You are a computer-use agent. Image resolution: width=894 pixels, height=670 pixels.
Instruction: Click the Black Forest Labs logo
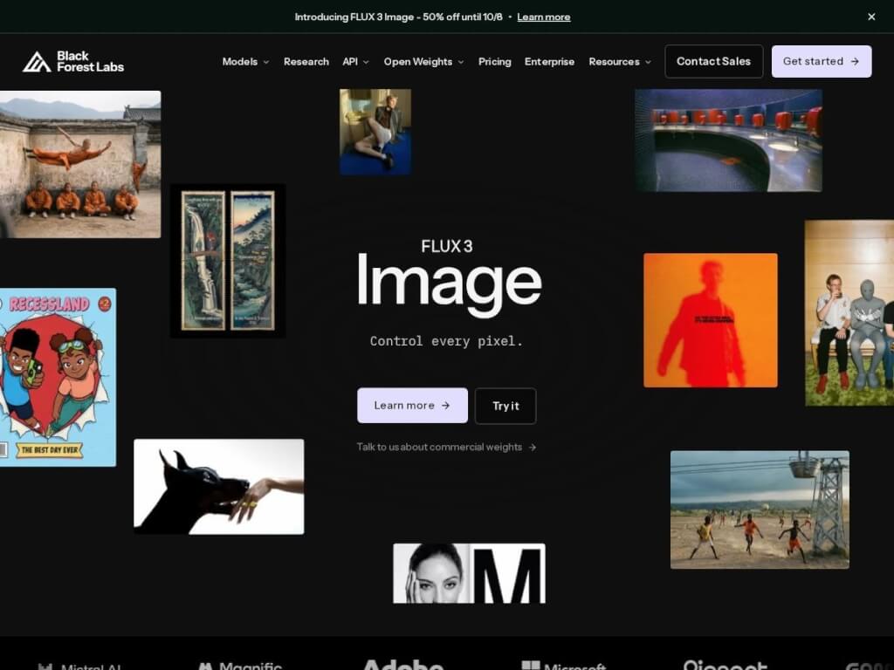(73, 62)
